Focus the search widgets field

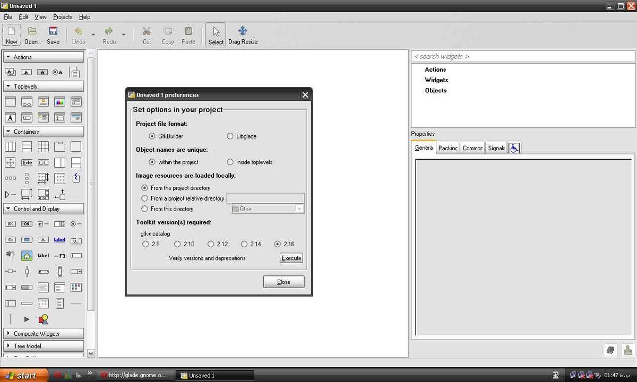click(523, 56)
